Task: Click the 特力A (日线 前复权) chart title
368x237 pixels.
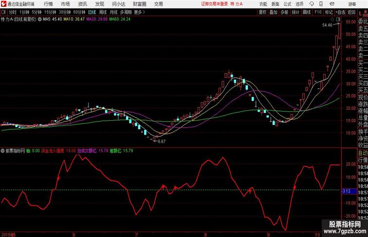Action: click(x=18, y=19)
